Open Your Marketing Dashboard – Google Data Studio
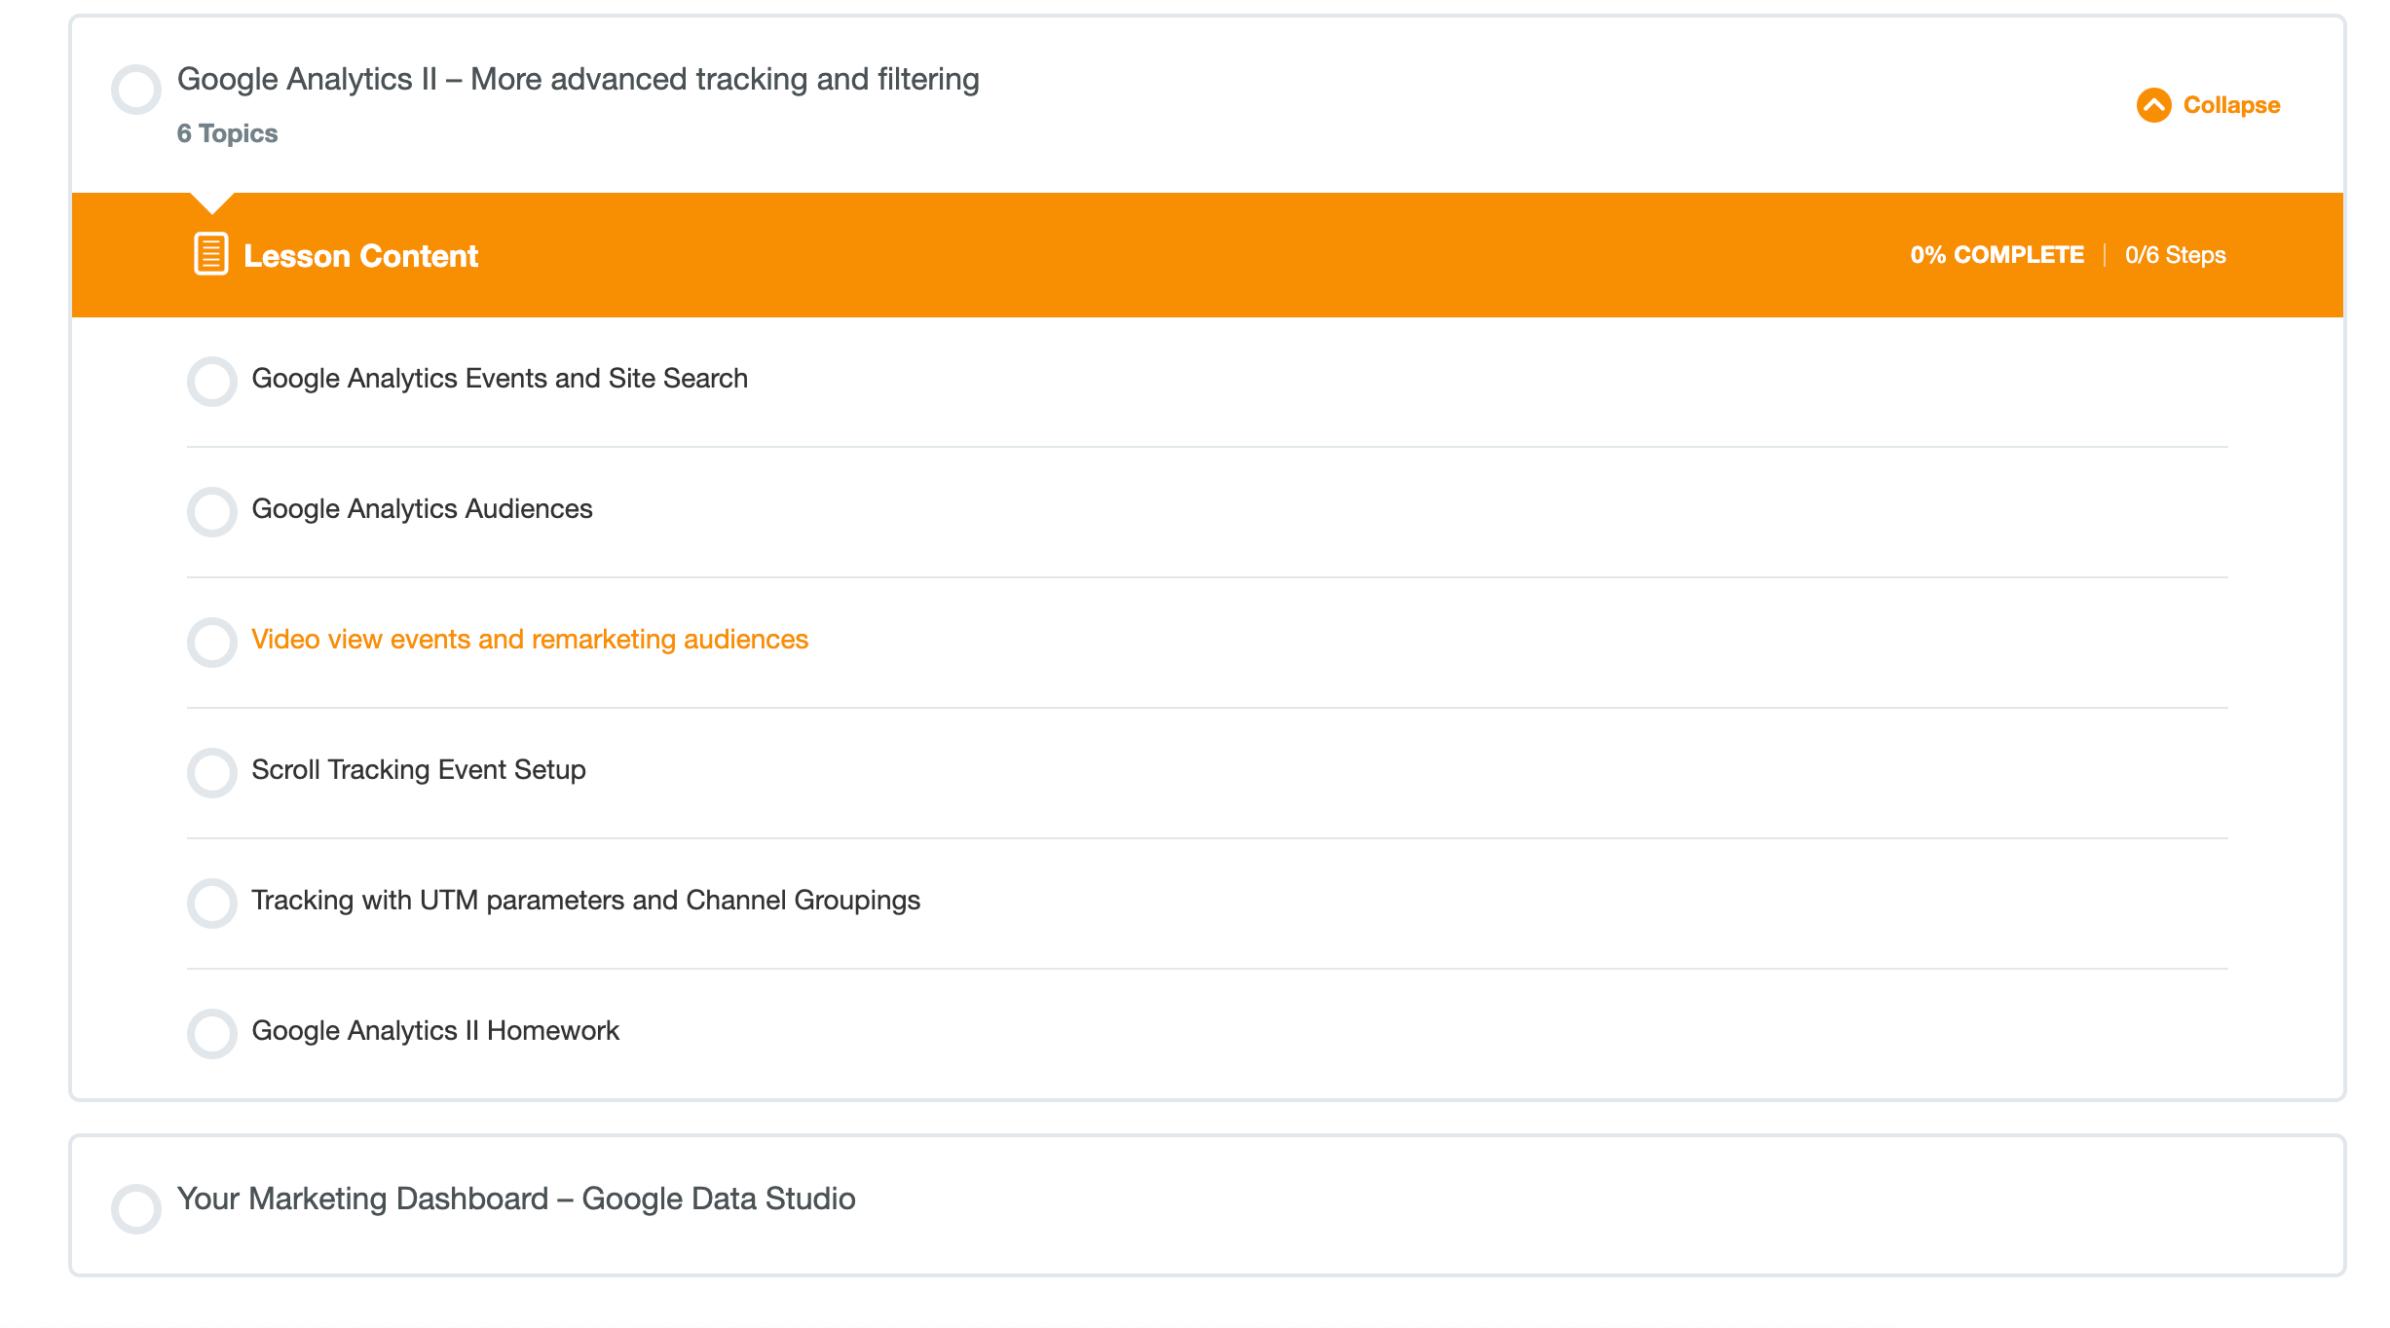The image size is (2390, 1328). point(516,1199)
